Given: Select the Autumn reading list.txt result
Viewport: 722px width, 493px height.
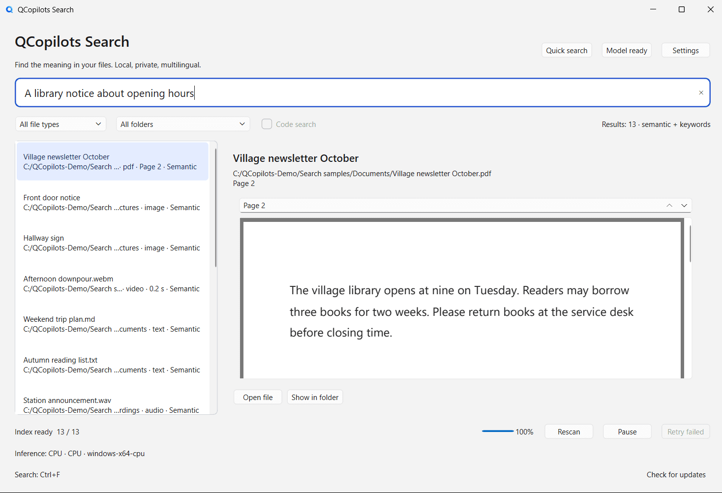Looking at the screenshot, I should pos(113,365).
